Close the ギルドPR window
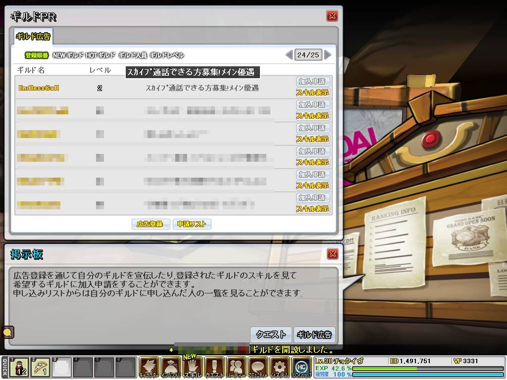Image resolution: width=507 pixels, height=380 pixels. (x=332, y=15)
